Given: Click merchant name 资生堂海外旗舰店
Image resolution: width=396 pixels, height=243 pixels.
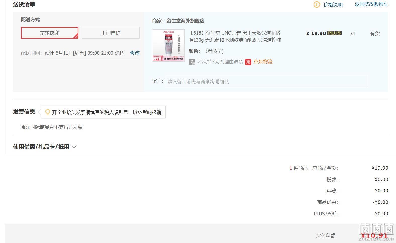Looking at the screenshot, I should 185,21.
